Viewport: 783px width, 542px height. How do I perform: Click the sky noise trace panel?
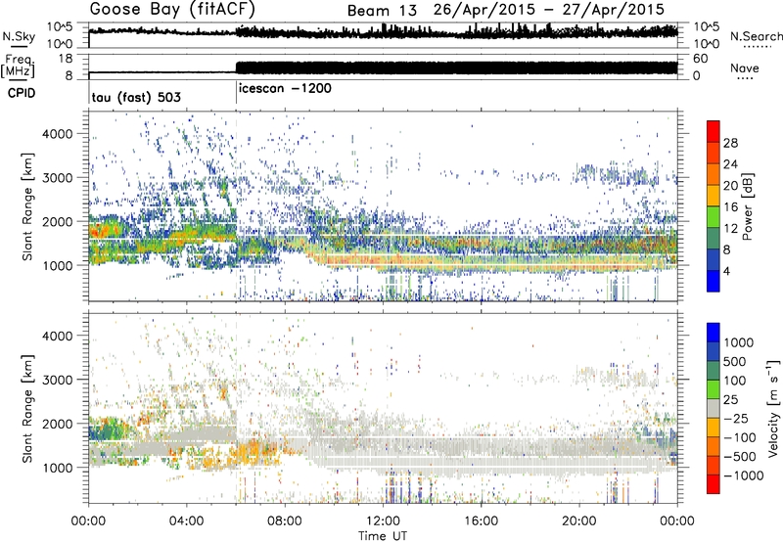(x=383, y=35)
